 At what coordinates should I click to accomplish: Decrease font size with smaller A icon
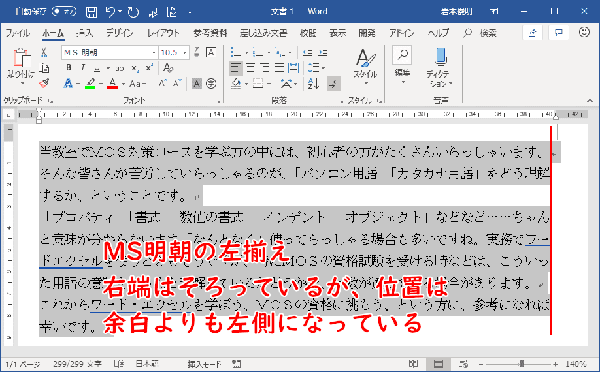pyautogui.click(x=177, y=84)
